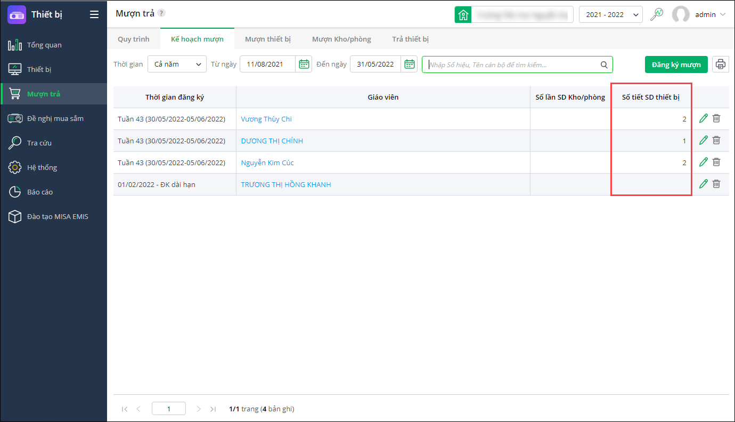The width and height of the screenshot is (735, 422).
Task: Click the Báo cáo pie chart icon
Action: point(15,192)
